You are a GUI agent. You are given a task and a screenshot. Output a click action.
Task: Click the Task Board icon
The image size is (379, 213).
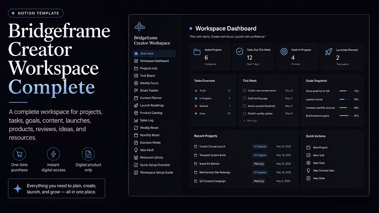click(x=136, y=76)
